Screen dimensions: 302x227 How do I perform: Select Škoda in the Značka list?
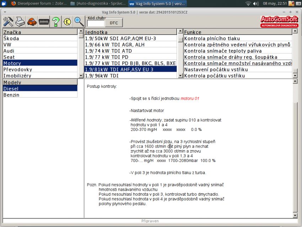(40, 38)
